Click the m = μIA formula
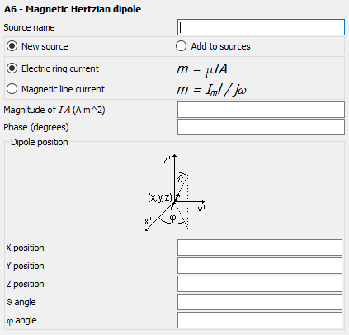The height and width of the screenshot is (335, 349). (x=202, y=69)
